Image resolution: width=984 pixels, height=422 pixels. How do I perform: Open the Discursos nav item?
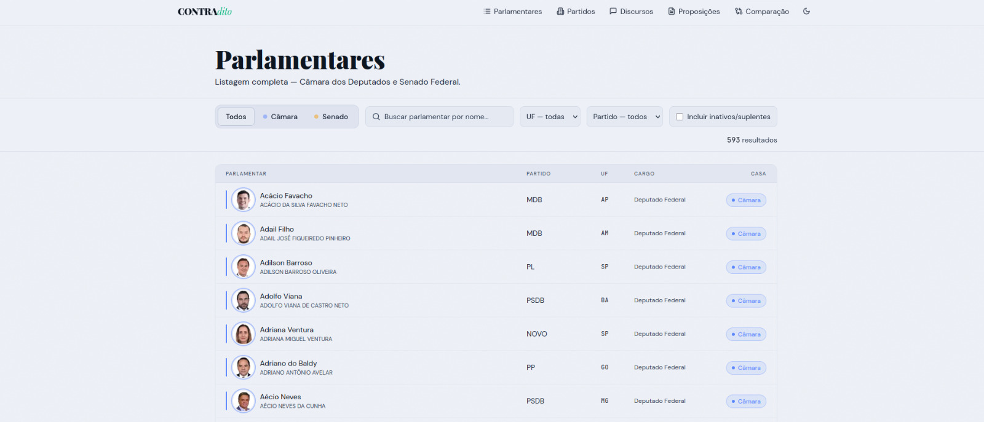(x=632, y=12)
